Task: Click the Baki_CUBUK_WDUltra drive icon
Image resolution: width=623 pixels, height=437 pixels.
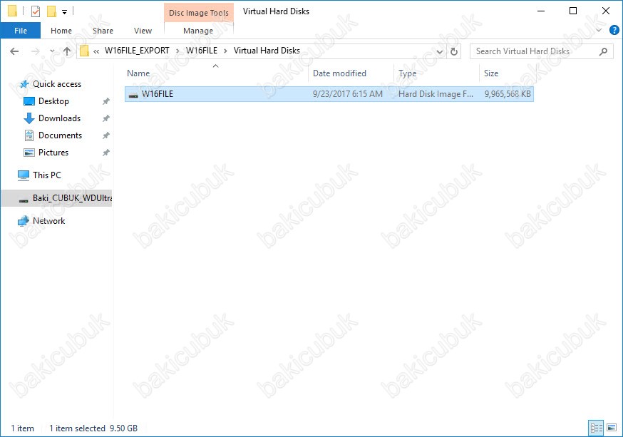Action: coord(24,200)
